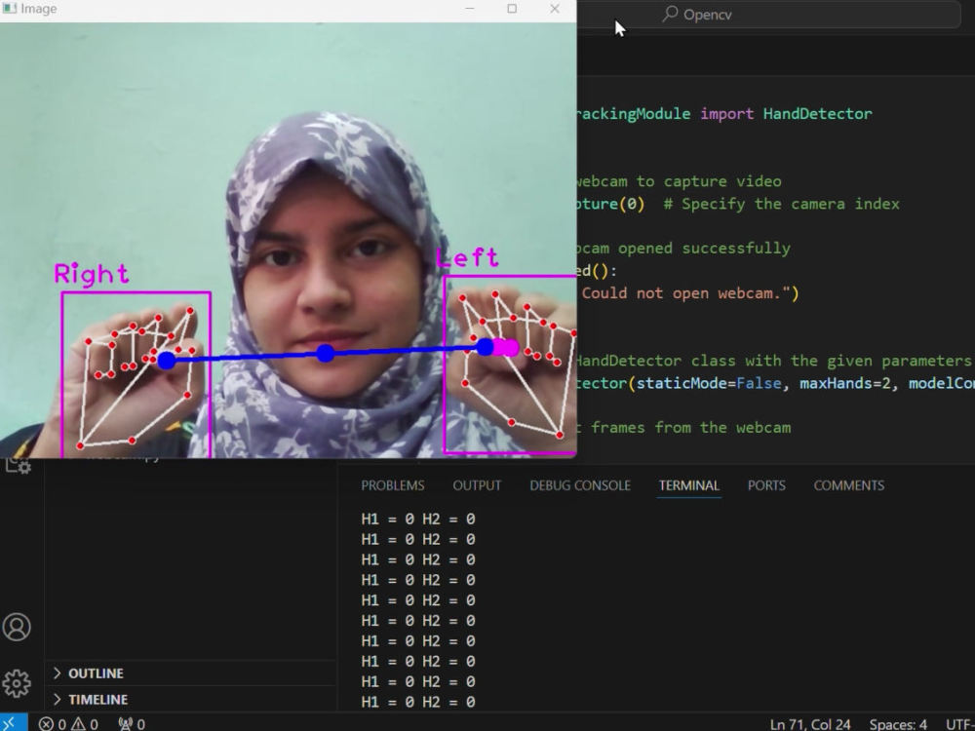Click the remote window indicator in status bar

13,723
